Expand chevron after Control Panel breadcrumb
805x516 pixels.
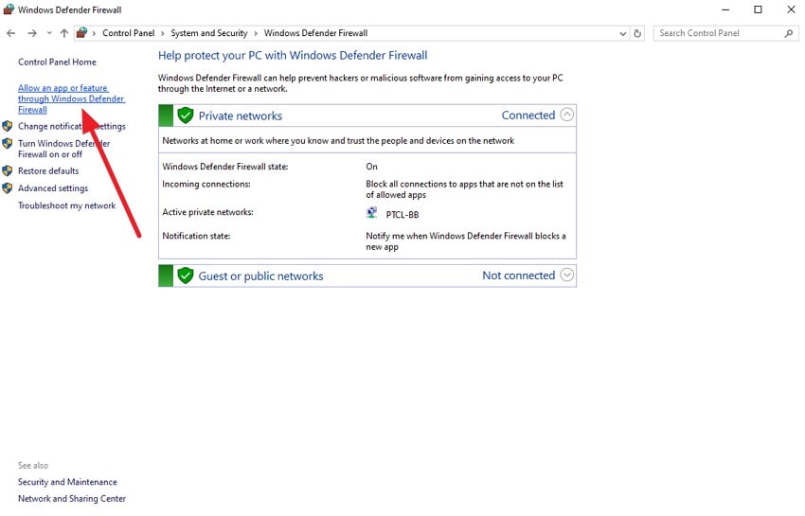[x=163, y=33]
